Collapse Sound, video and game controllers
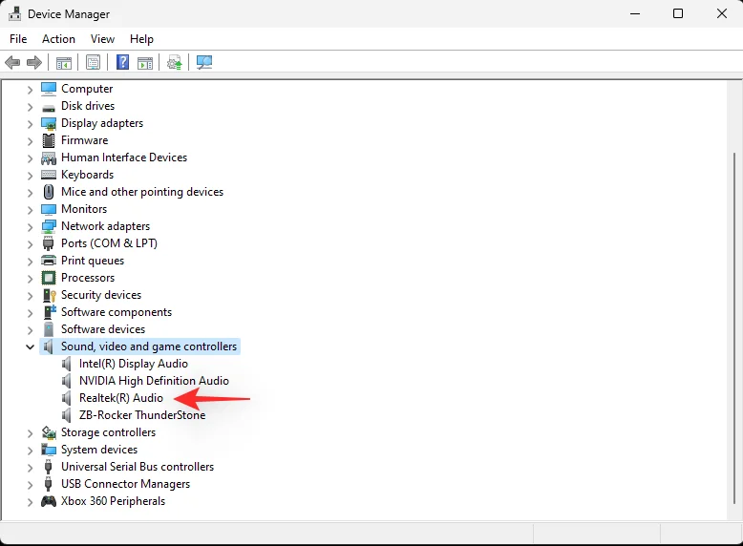 pyautogui.click(x=30, y=346)
